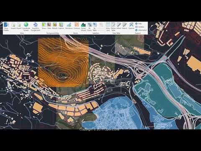The height and width of the screenshot is (151, 201).
Task: Open Help in Support group
Action: 139,23
